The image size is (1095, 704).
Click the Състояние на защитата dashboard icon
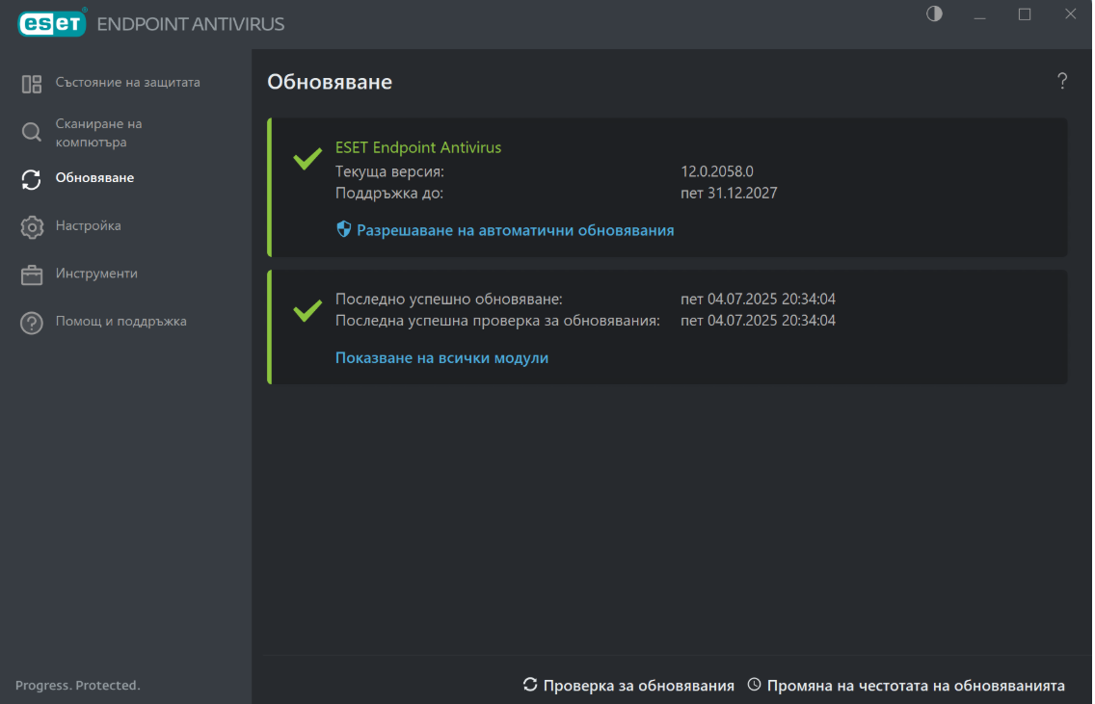tap(32, 84)
